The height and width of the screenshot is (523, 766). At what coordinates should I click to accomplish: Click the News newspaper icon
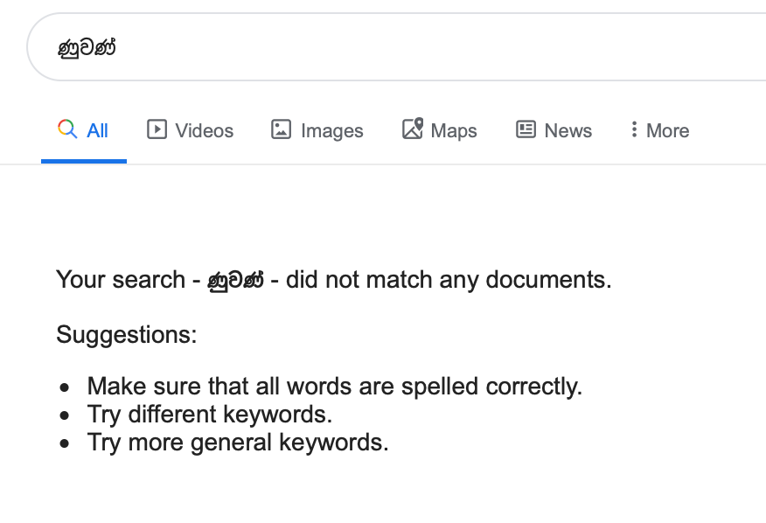[526, 129]
